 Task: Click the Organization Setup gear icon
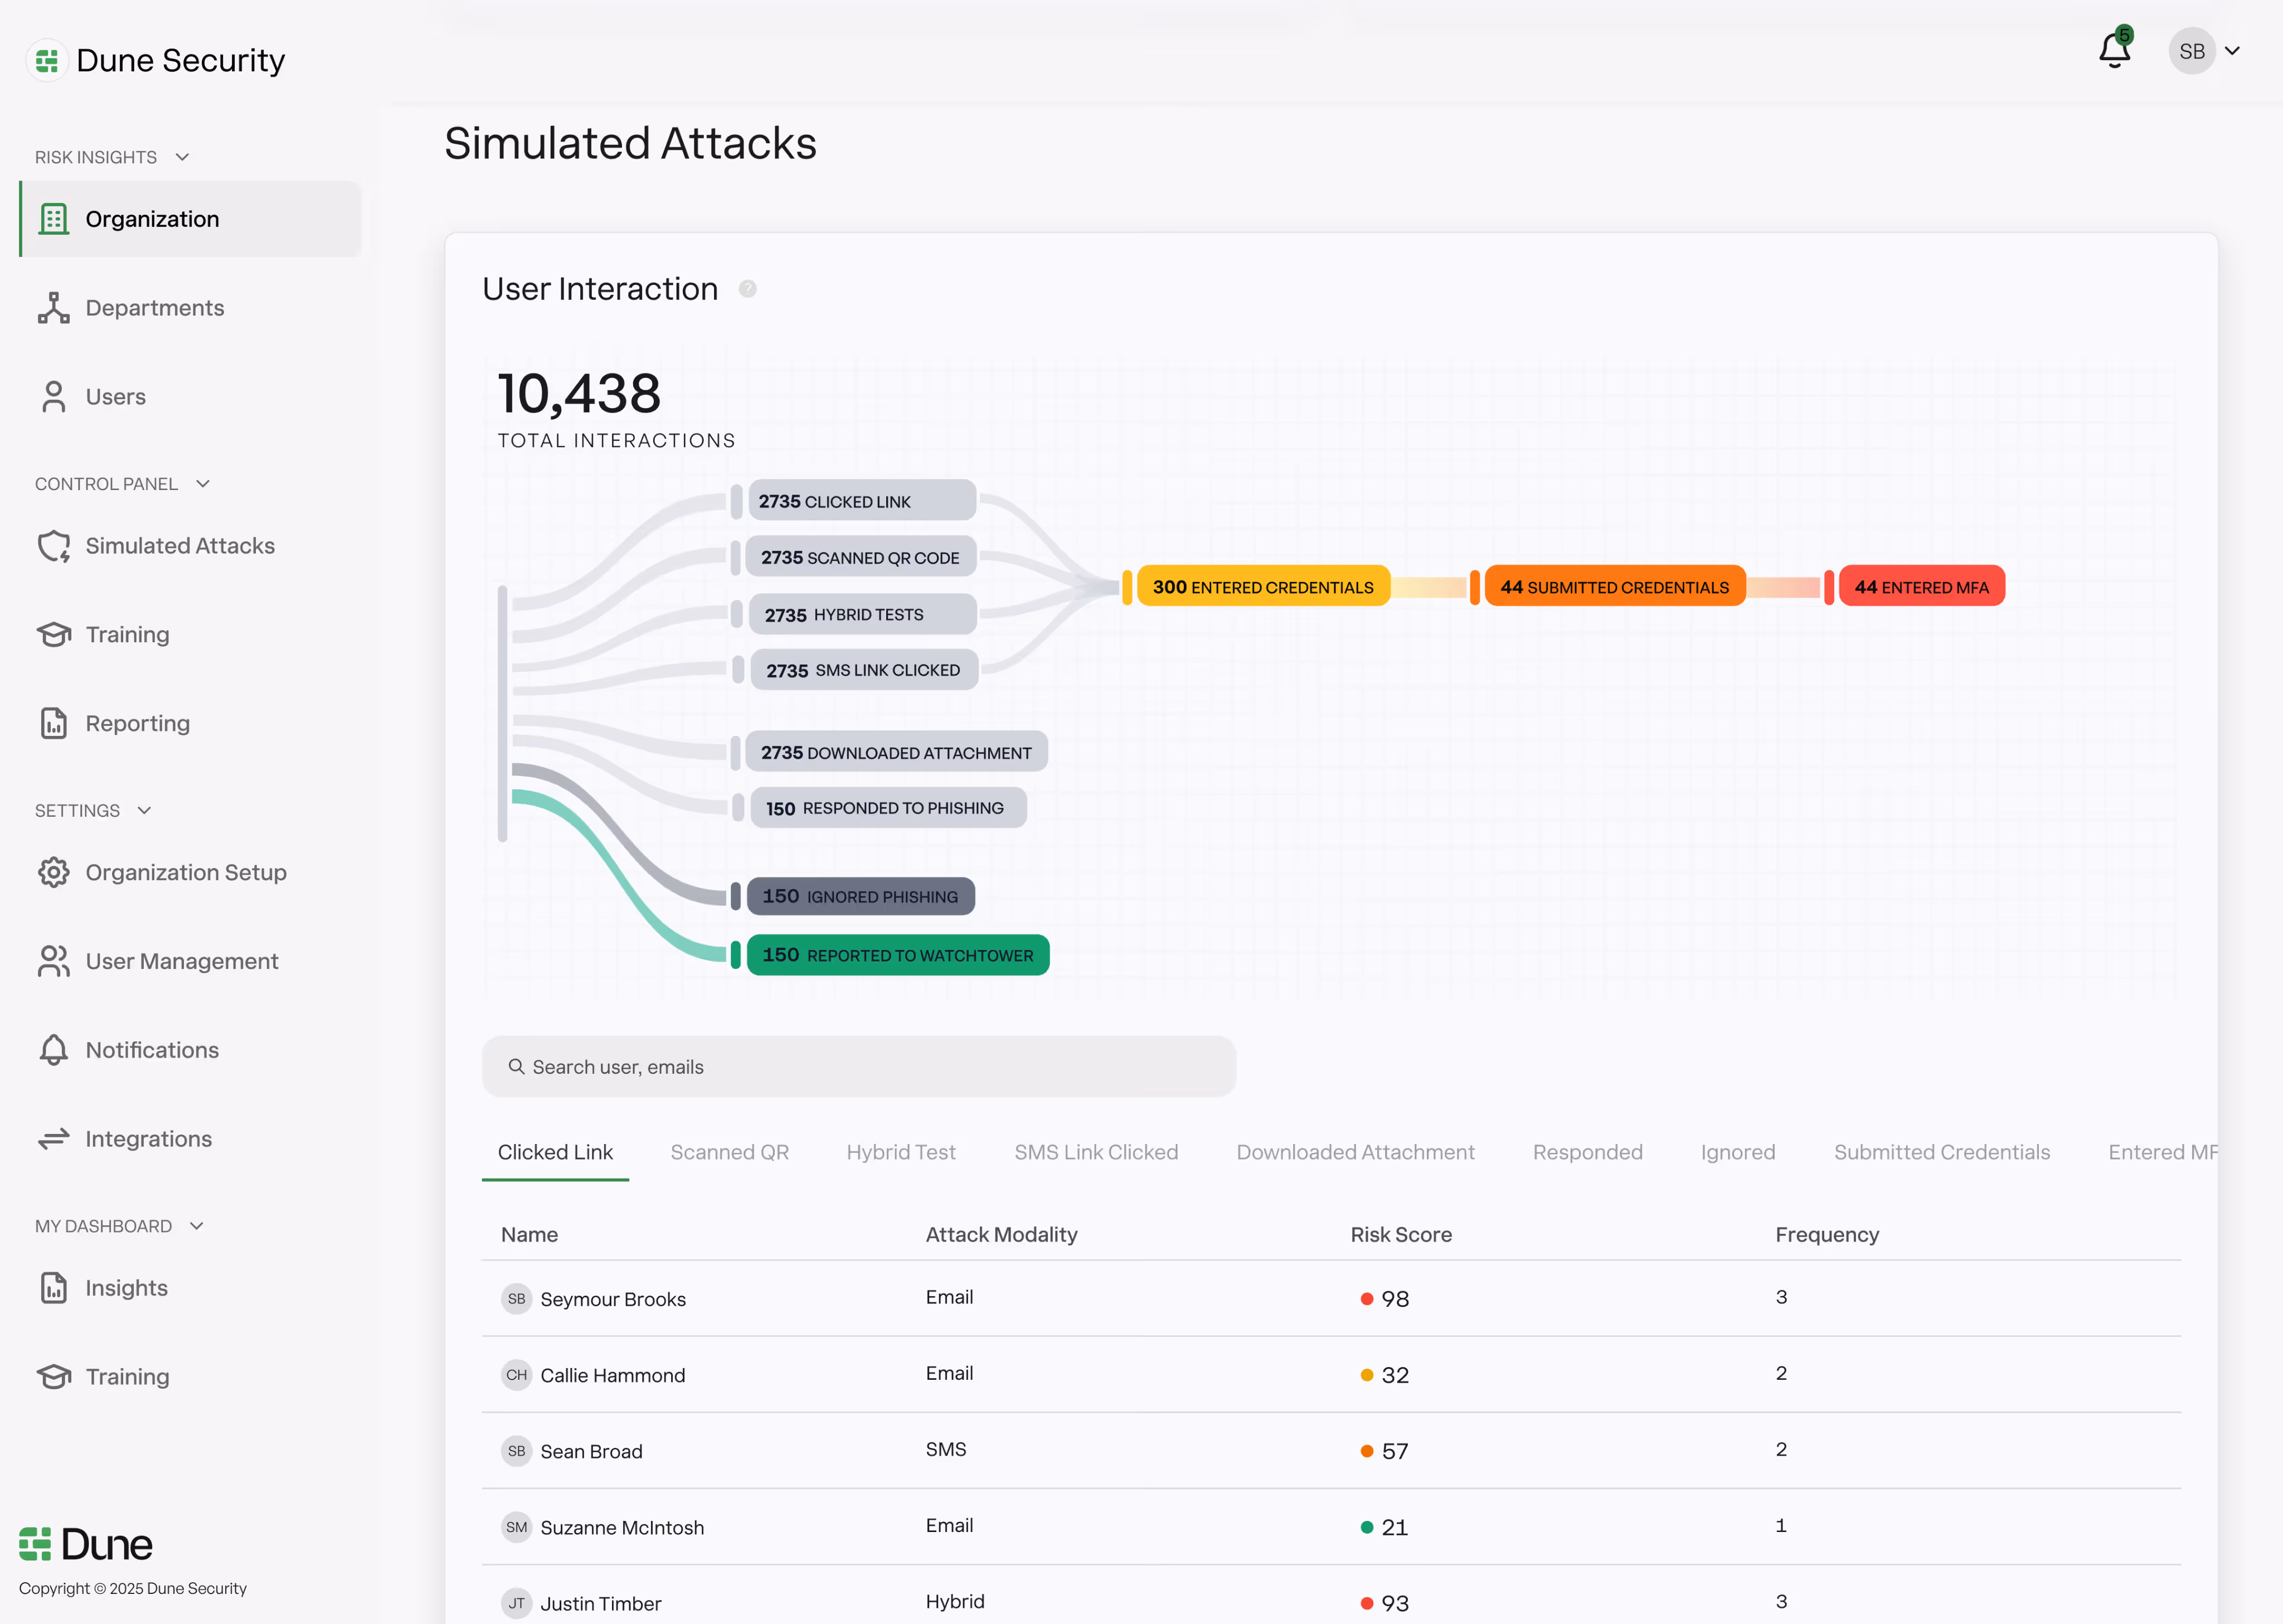point(54,872)
